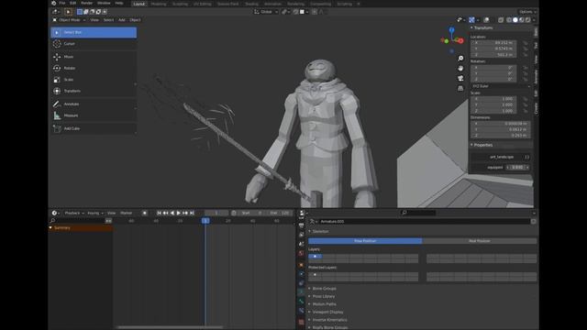
Task: Switch to solid viewport shading
Action: [515, 20]
